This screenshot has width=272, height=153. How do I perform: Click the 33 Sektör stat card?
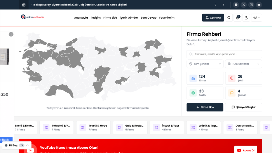pyautogui.click(x=205, y=93)
